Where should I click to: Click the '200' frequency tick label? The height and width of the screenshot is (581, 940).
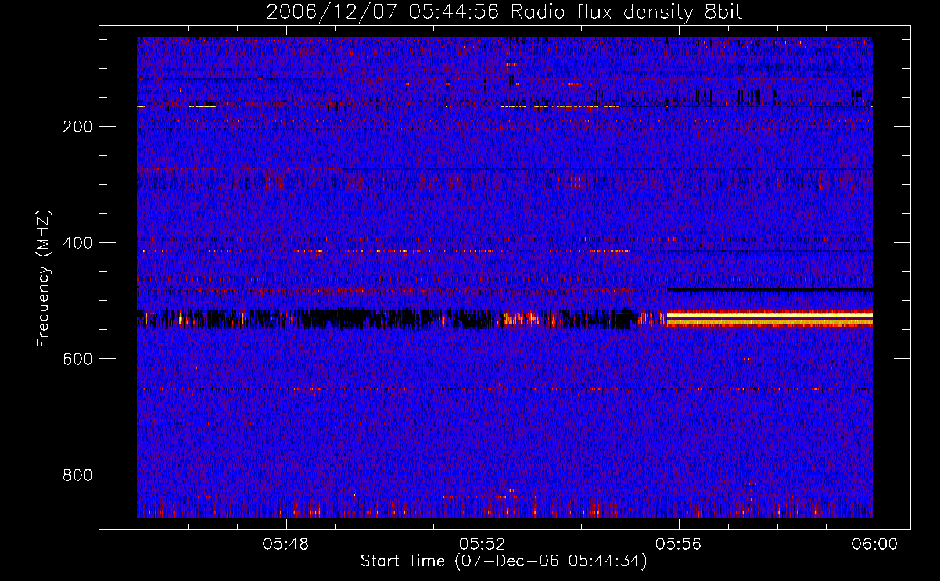pos(78,127)
